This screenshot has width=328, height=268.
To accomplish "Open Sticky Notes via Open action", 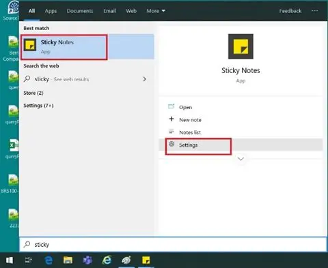I will [241, 107].
